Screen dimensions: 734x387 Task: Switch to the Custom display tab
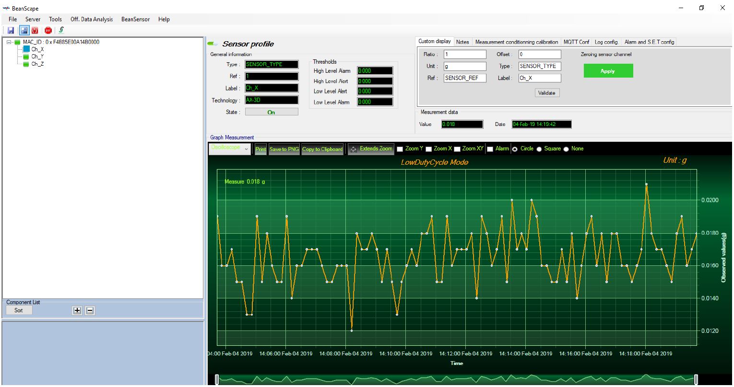(434, 42)
